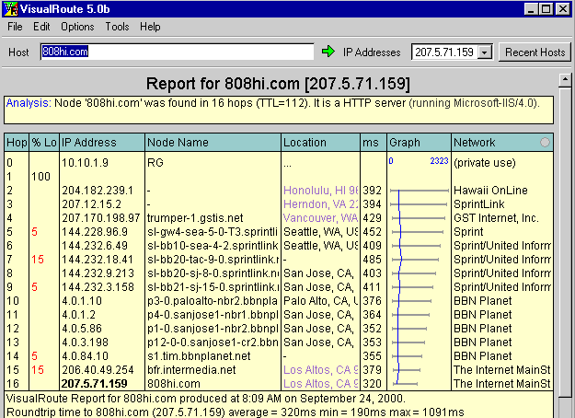Click the % Lo column header
This screenshot has height=418, width=575.
44,143
